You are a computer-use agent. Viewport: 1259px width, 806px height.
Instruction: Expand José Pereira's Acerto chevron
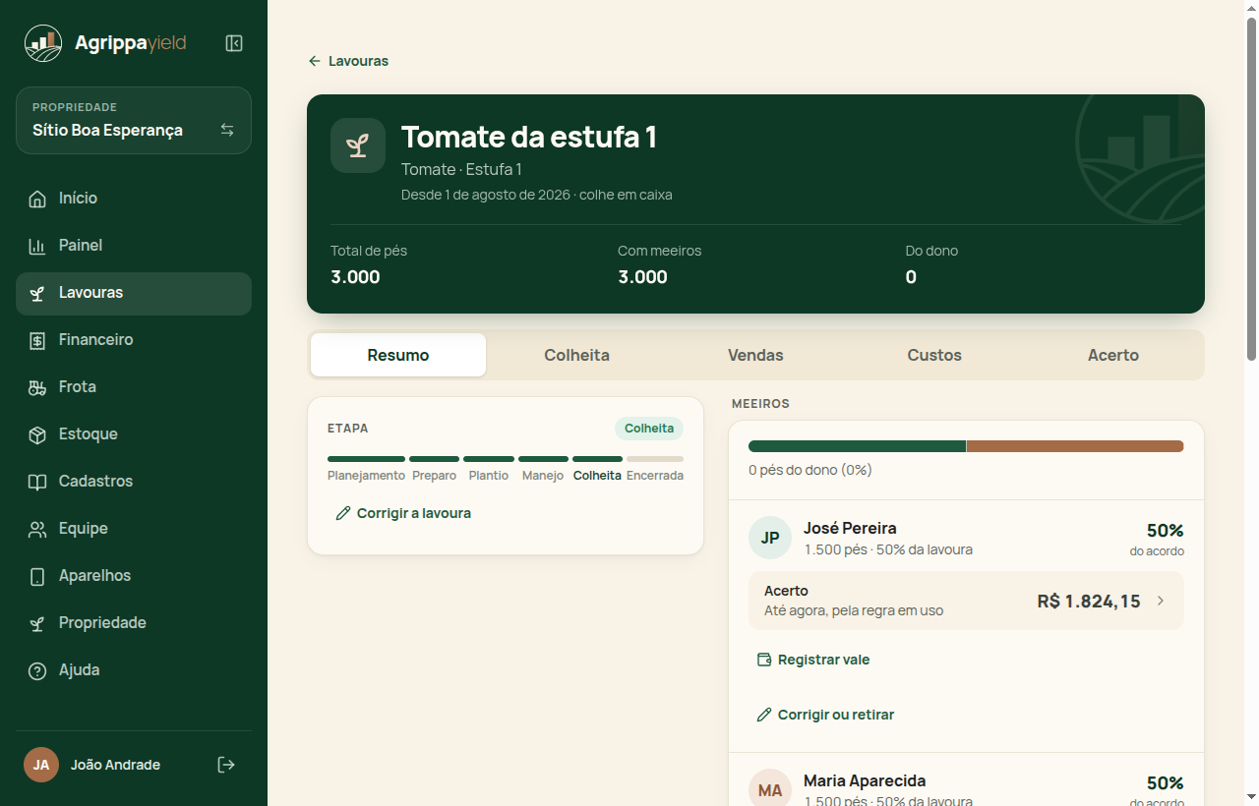tap(1161, 601)
